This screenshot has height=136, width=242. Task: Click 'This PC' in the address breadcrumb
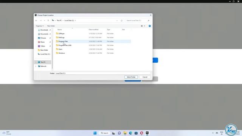coord(59,20)
